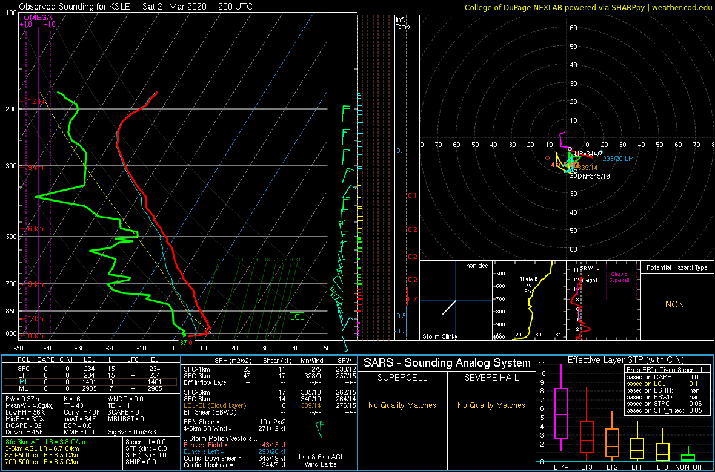The height and width of the screenshot is (472, 715).
Task: Click the Potential Hazard Type heading
Action: tap(677, 267)
